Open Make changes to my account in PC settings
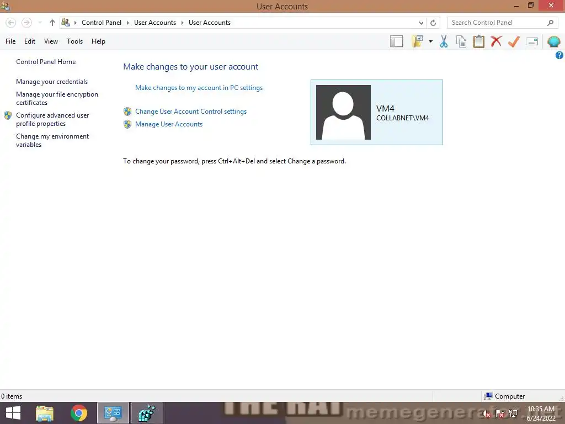Image resolution: width=565 pixels, height=424 pixels. (x=199, y=88)
